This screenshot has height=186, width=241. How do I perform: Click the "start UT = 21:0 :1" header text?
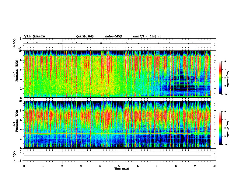click(147, 36)
